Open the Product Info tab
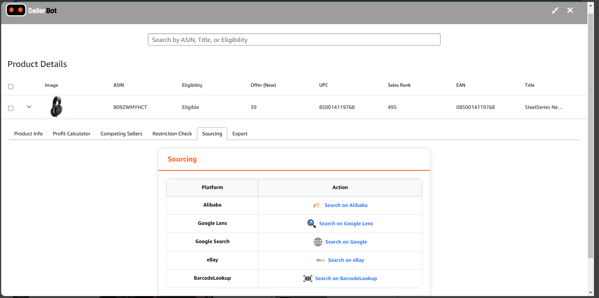599x298 pixels. 28,133
